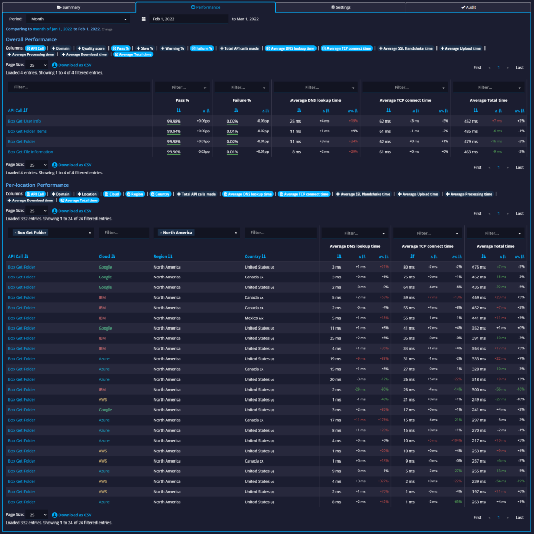Screen dimensions: 534x534
Task: Sort Per-location by Average DNS lookup time
Action: tap(339, 256)
